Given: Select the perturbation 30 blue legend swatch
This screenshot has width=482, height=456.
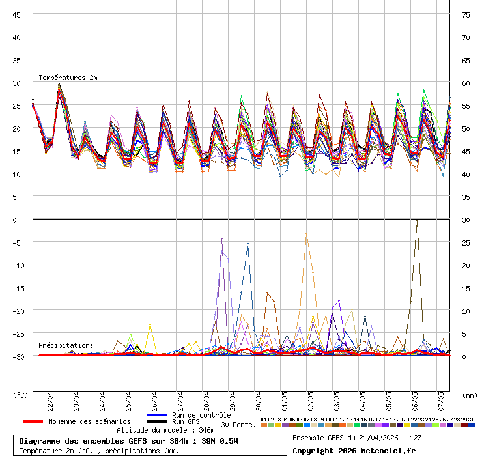Looking at the screenshot, I should click(x=472, y=425).
